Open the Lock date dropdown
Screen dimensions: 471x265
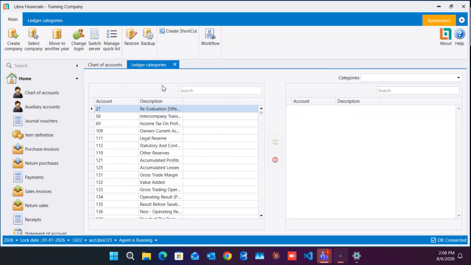click(x=45, y=240)
